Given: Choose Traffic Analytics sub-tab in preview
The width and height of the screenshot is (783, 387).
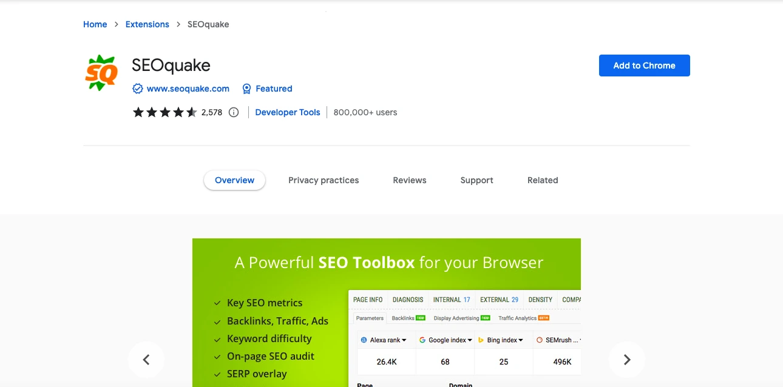Looking at the screenshot, I should click(x=523, y=318).
